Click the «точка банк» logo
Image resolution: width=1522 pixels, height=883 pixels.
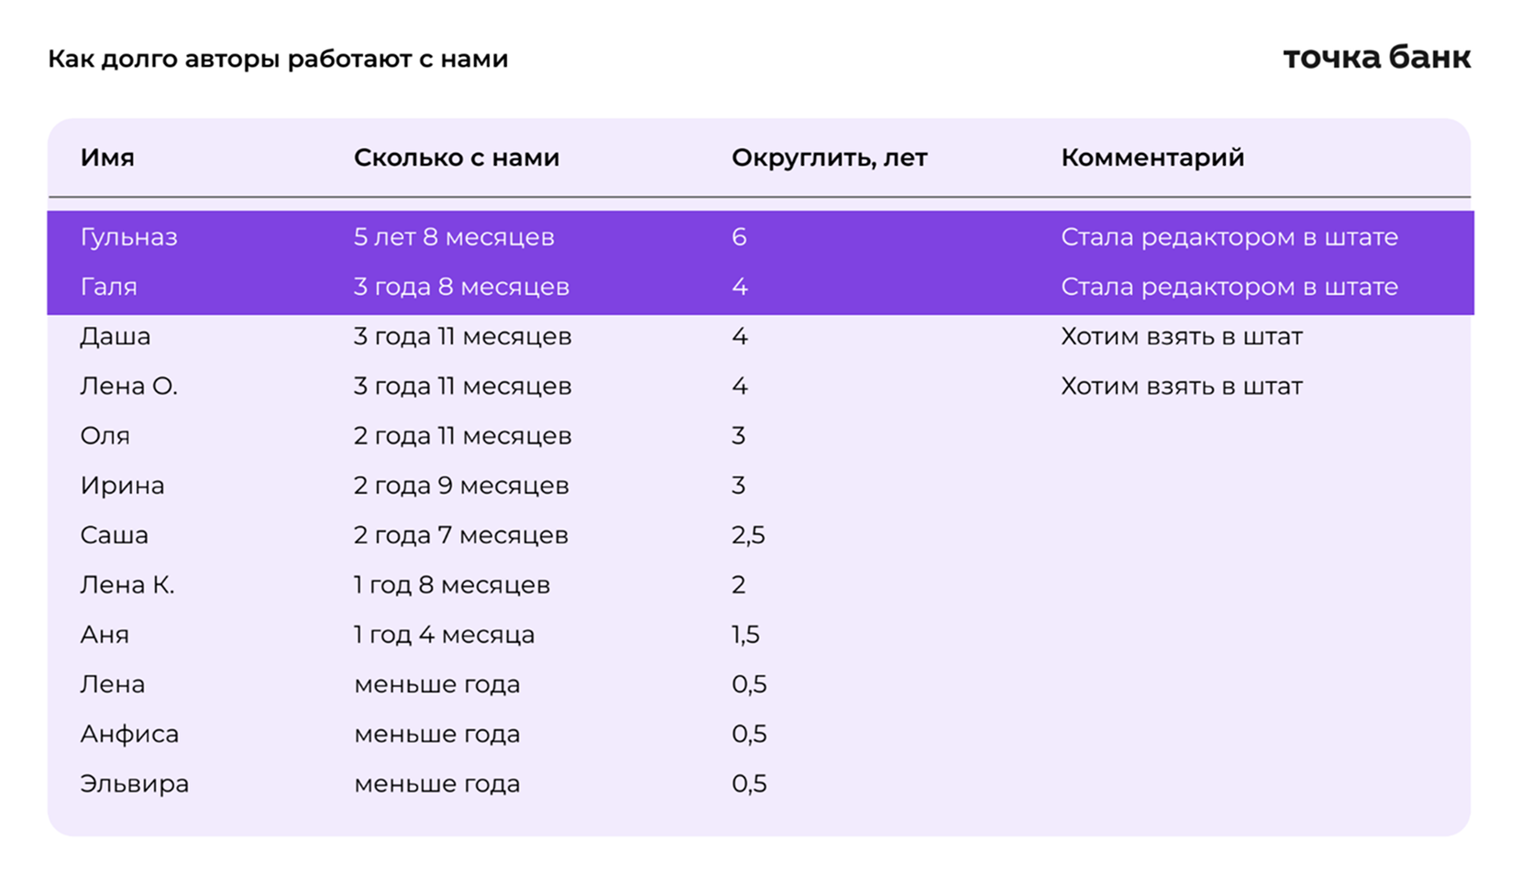[1376, 58]
